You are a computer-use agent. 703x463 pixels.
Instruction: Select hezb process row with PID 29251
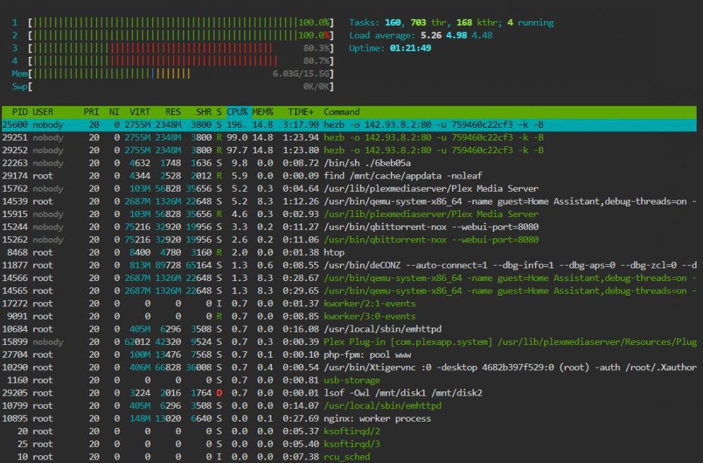coord(349,138)
